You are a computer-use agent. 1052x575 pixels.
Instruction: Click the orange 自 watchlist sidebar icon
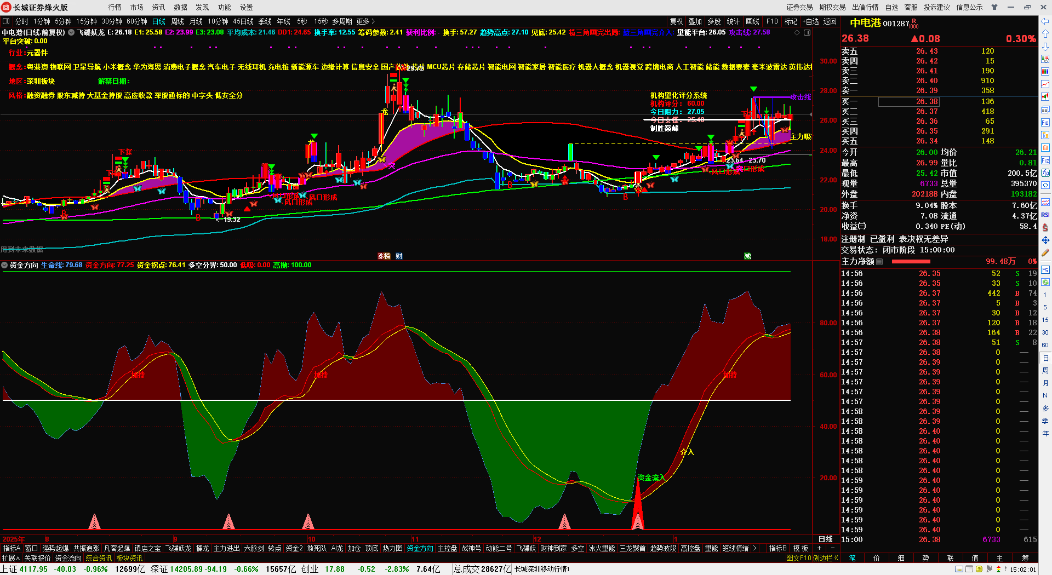pyautogui.click(x=1045, y=148)
